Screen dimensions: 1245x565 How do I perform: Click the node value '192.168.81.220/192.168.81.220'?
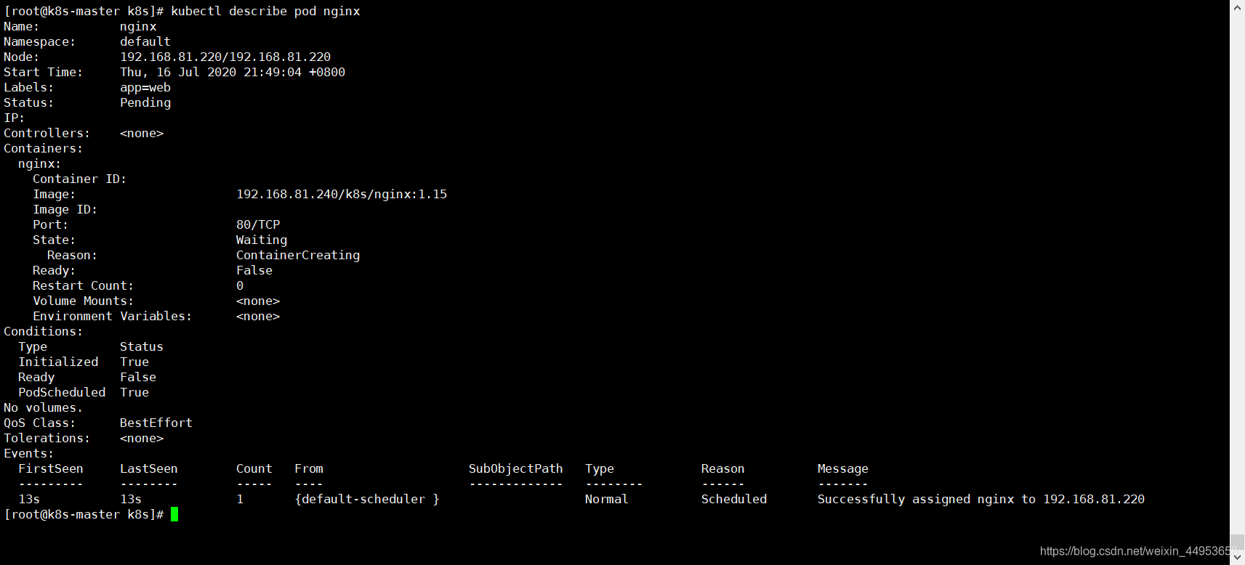(225, 57)
